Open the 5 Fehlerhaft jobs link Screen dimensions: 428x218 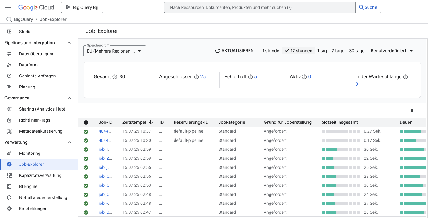pyautogui.click(x=256, y=77)
